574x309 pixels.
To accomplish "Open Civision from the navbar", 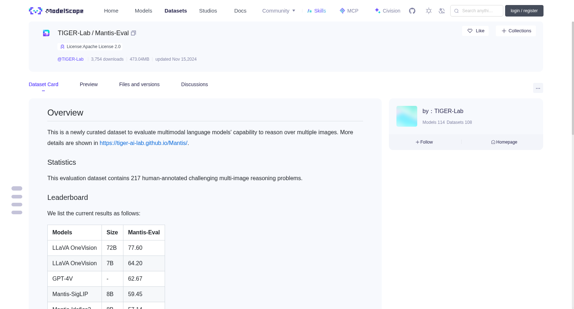I will click(387, 11).
